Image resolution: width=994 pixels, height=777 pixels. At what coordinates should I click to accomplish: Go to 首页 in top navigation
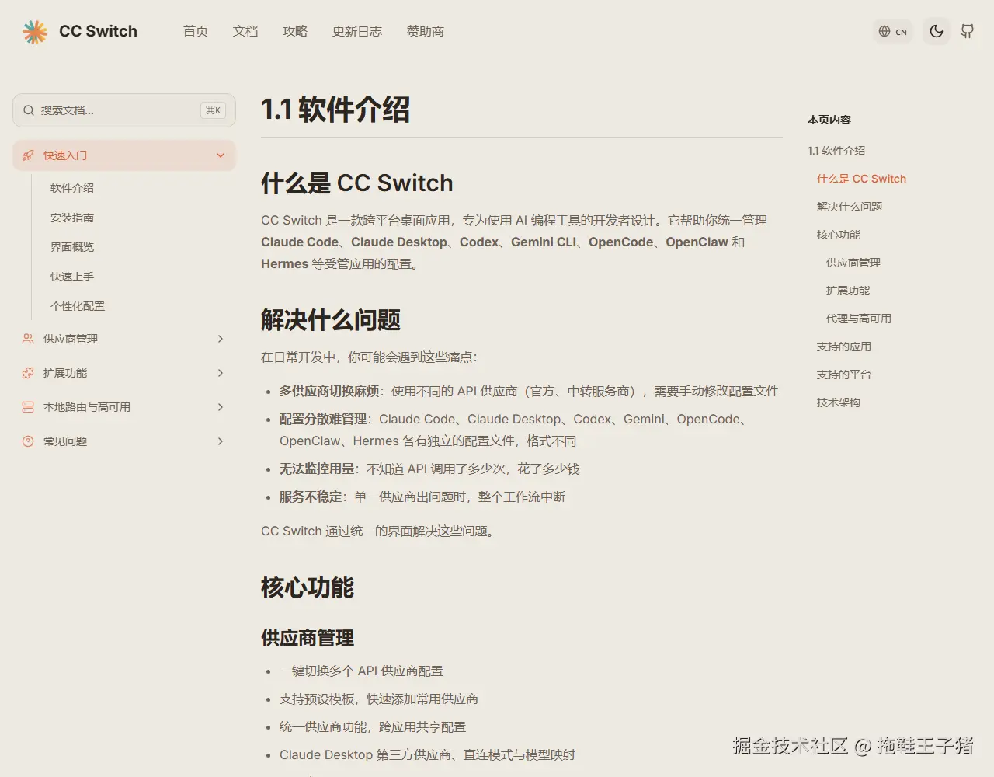tap(196, 31)
